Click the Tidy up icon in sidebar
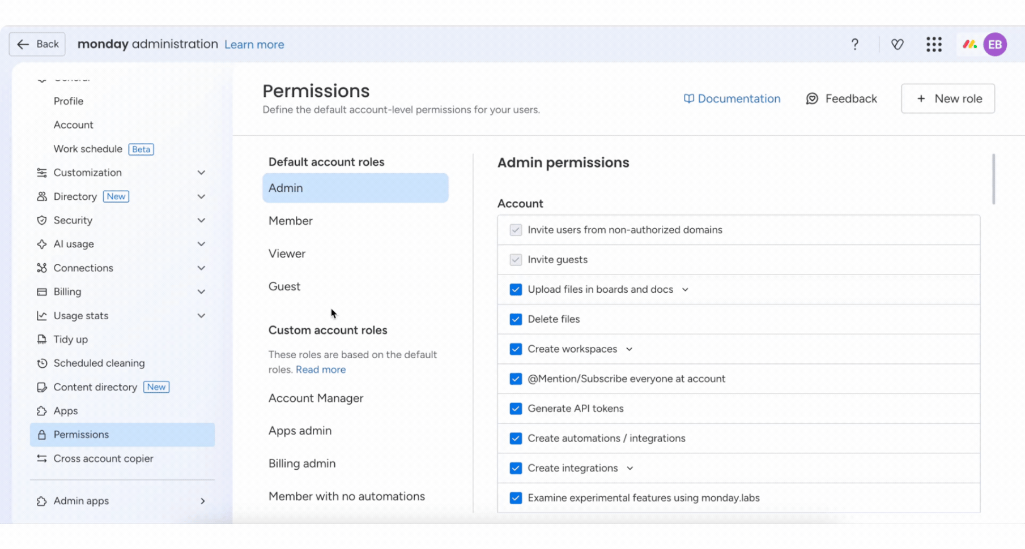The image size is (1025, 549). click(x=42, y=340)
